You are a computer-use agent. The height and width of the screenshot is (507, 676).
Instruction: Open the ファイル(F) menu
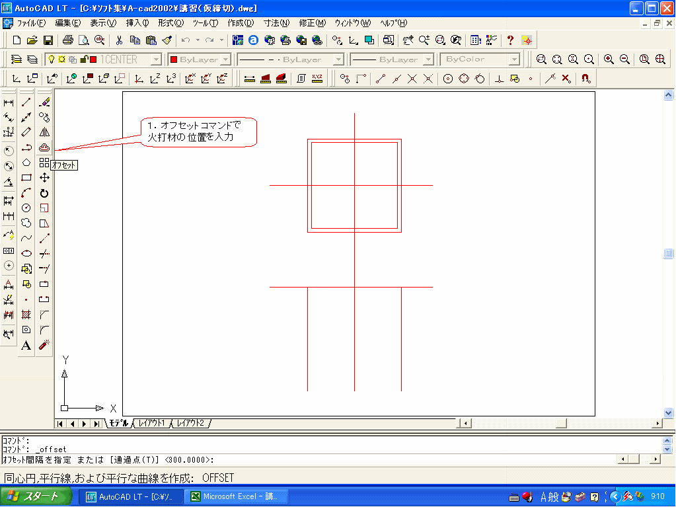click(x=32, y=23)
